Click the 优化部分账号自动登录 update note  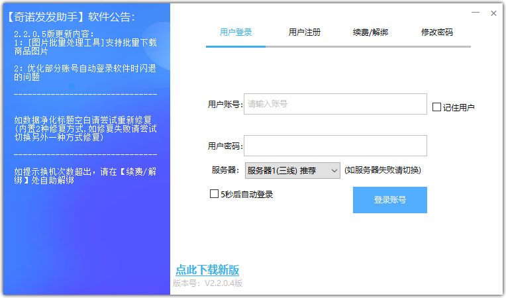85,73
